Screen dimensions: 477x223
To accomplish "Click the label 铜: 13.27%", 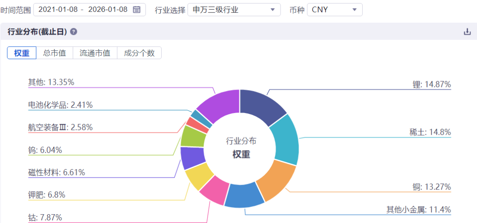I will [x=432, y=187].
